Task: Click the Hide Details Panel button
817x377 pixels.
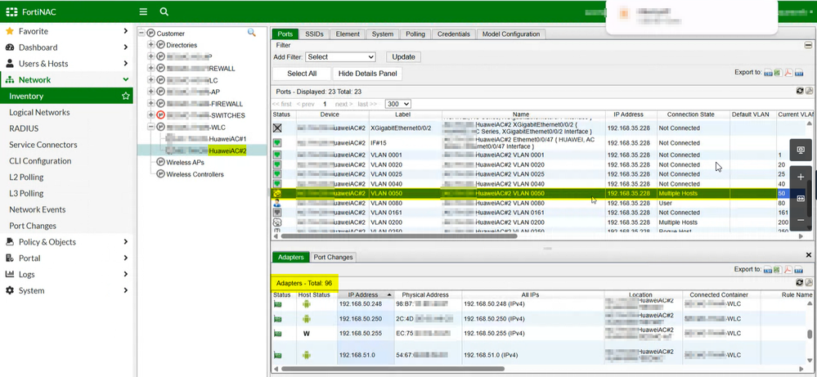Action: [367, 74]
